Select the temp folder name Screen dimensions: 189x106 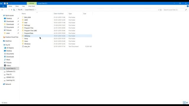26,39
